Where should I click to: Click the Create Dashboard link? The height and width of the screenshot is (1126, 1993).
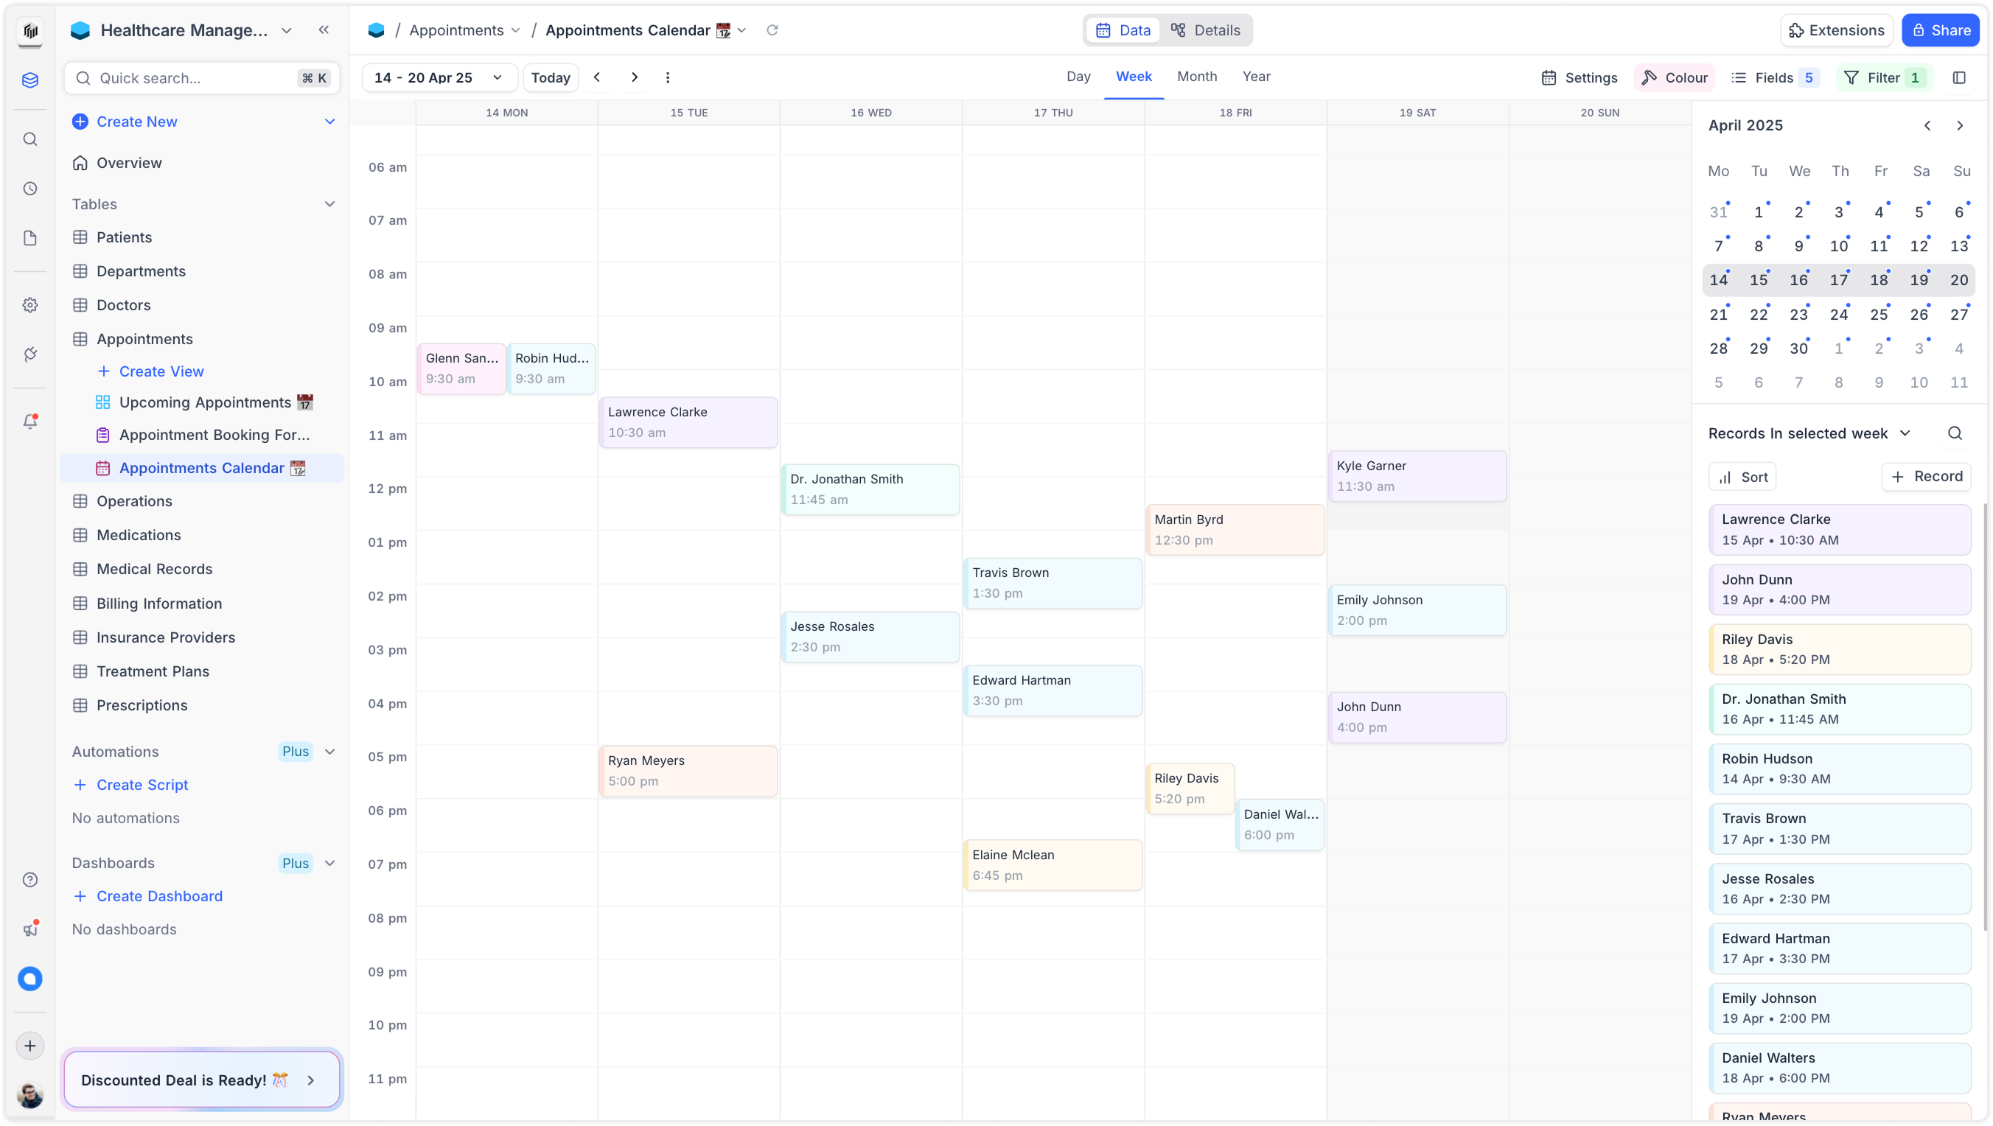tap(159, 895)
